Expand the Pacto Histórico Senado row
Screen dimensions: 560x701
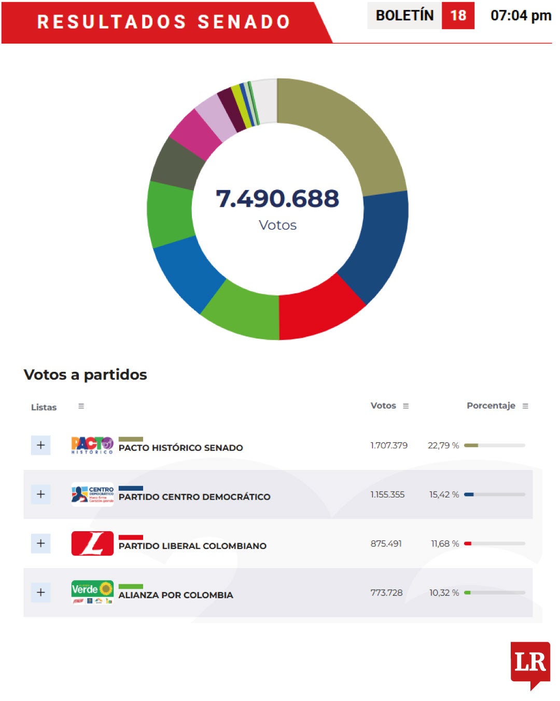click(x=40, y=445)
